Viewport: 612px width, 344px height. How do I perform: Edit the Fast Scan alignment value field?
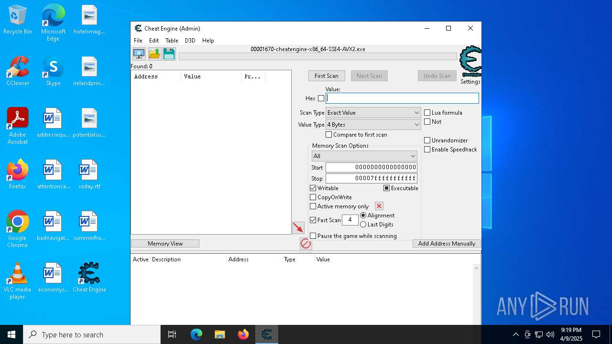pos(350,220)
